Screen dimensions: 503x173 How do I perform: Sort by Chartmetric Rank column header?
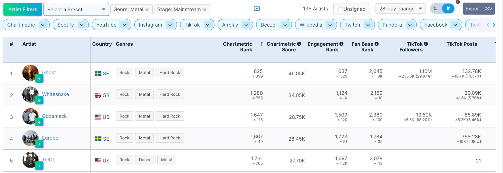pyautogui.click(x=237, y=47)
